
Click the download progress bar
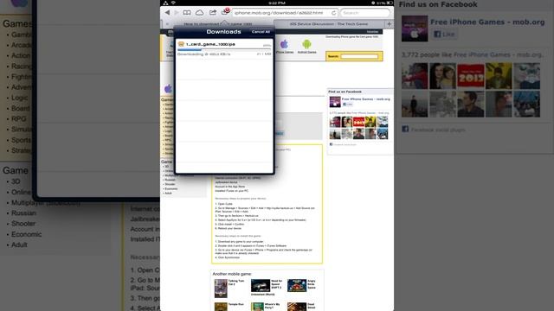[224, 50]
